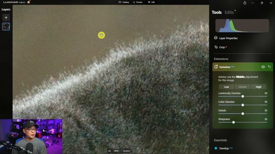
Task: Click the Develop sun icon
Action: (x=216, y=148)
